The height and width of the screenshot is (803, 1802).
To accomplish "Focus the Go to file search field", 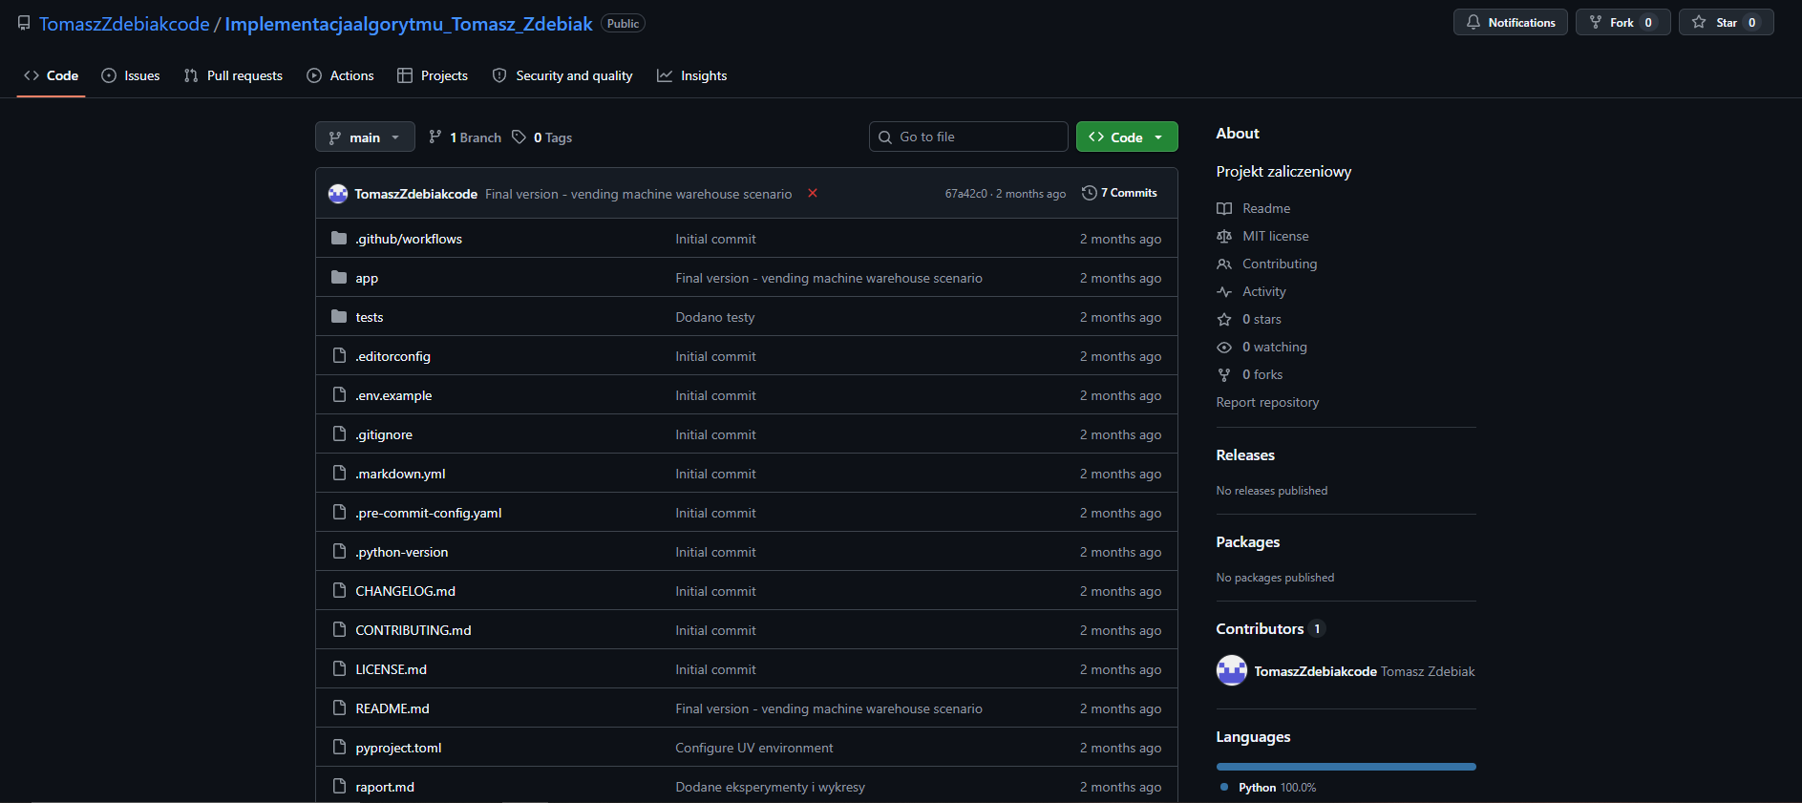I will [968, 137].
